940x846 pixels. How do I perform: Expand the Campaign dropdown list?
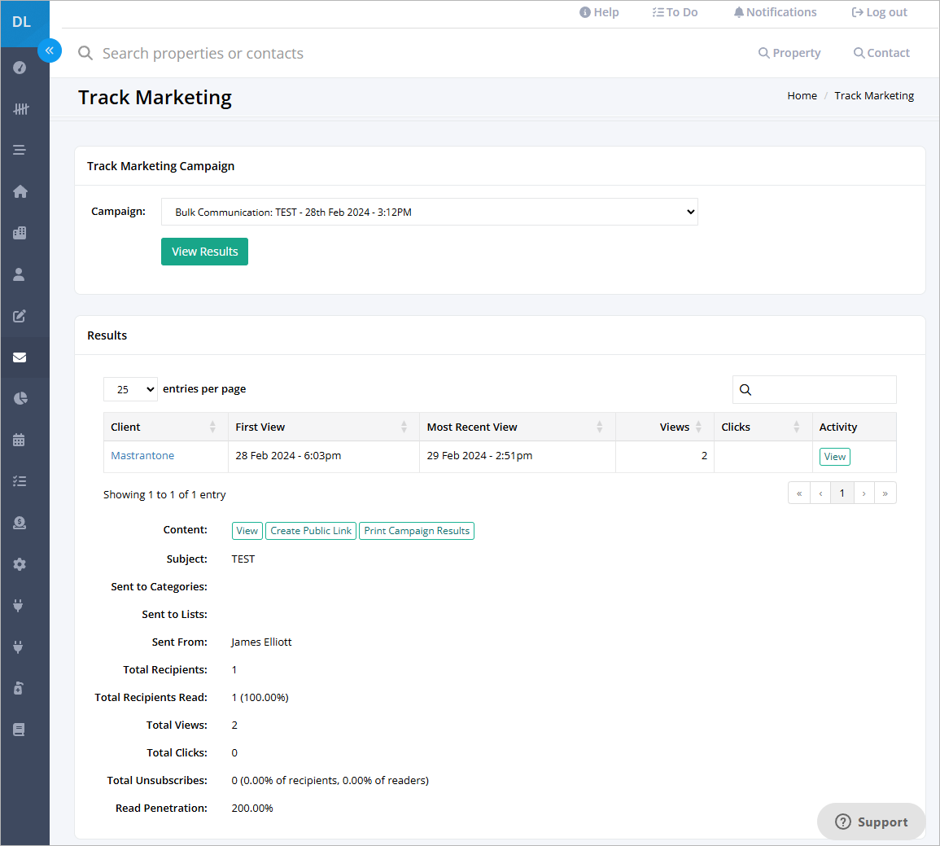pyautogui.click(x=429, y=212)
